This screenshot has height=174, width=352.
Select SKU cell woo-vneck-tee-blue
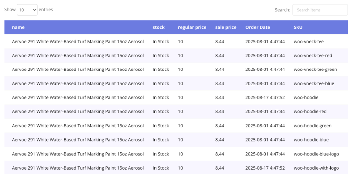point(314,83)
